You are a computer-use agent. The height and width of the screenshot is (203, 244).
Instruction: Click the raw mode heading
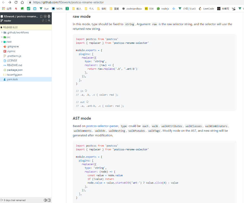click(82, 16)
